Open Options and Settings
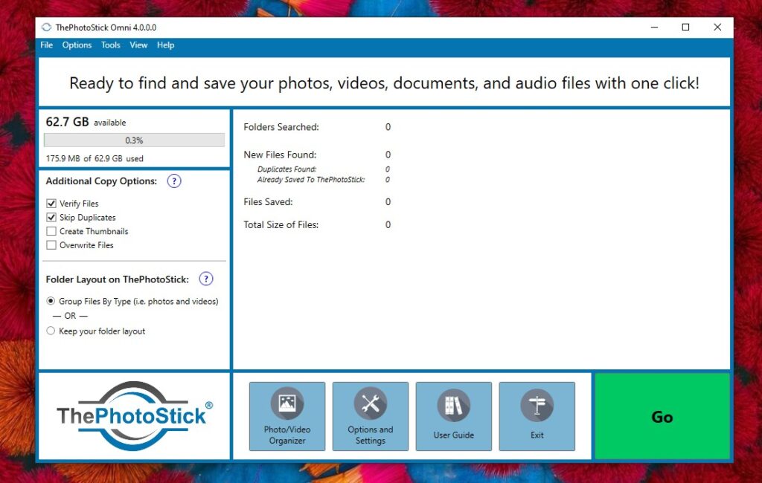762x483 pixels. [x=370, y=416]
